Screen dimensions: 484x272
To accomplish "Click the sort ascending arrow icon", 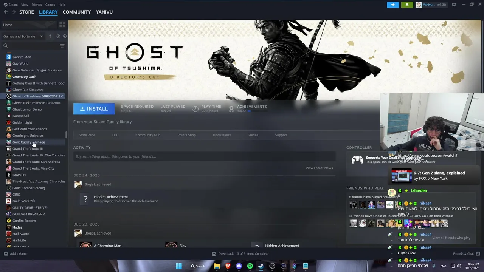I will tap(50, 36).
